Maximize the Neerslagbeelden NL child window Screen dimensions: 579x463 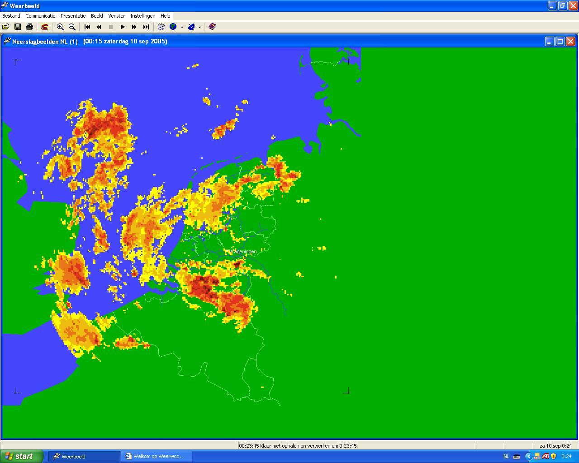pos(560,42)
